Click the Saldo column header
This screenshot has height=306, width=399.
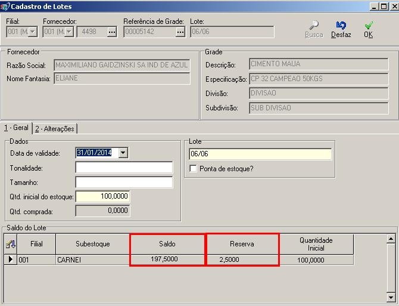167,244
